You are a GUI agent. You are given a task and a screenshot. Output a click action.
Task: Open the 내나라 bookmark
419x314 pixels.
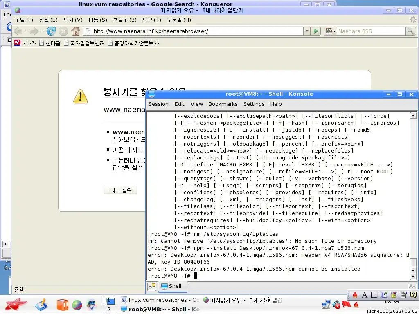25,43
